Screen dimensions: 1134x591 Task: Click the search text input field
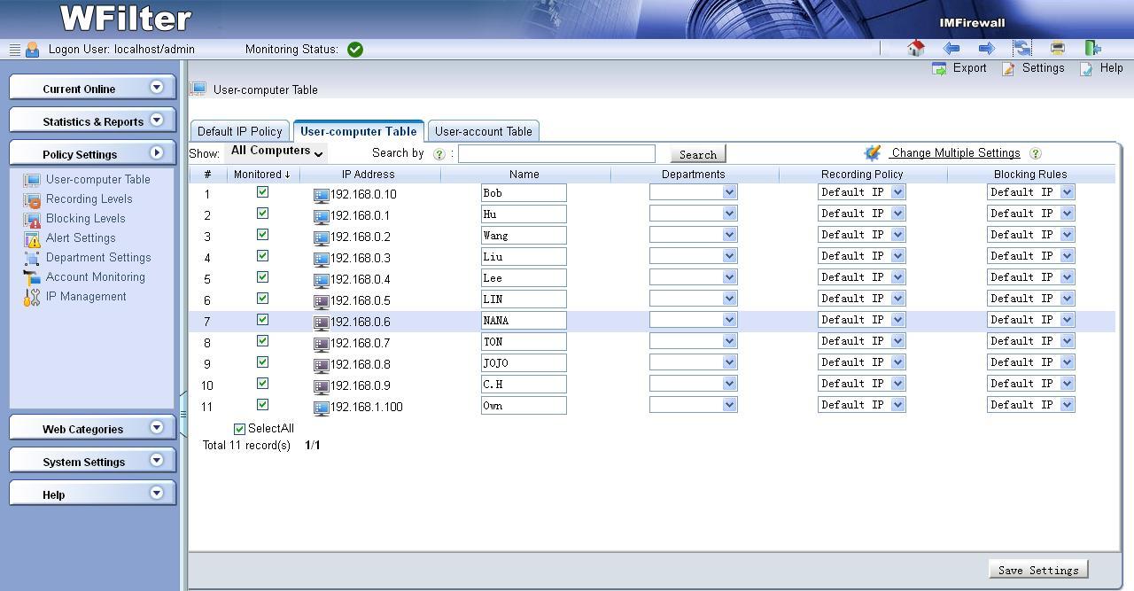point(556,154)
